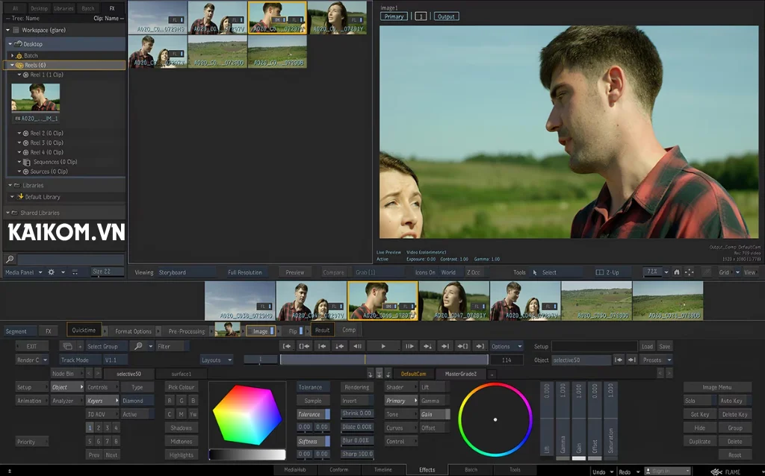Toggle the Active keyer button
765x476 pixels.
point(137,415)
